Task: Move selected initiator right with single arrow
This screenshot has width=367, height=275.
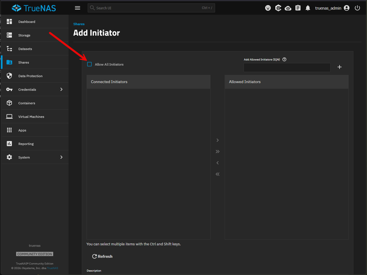Action: [217, 140]
